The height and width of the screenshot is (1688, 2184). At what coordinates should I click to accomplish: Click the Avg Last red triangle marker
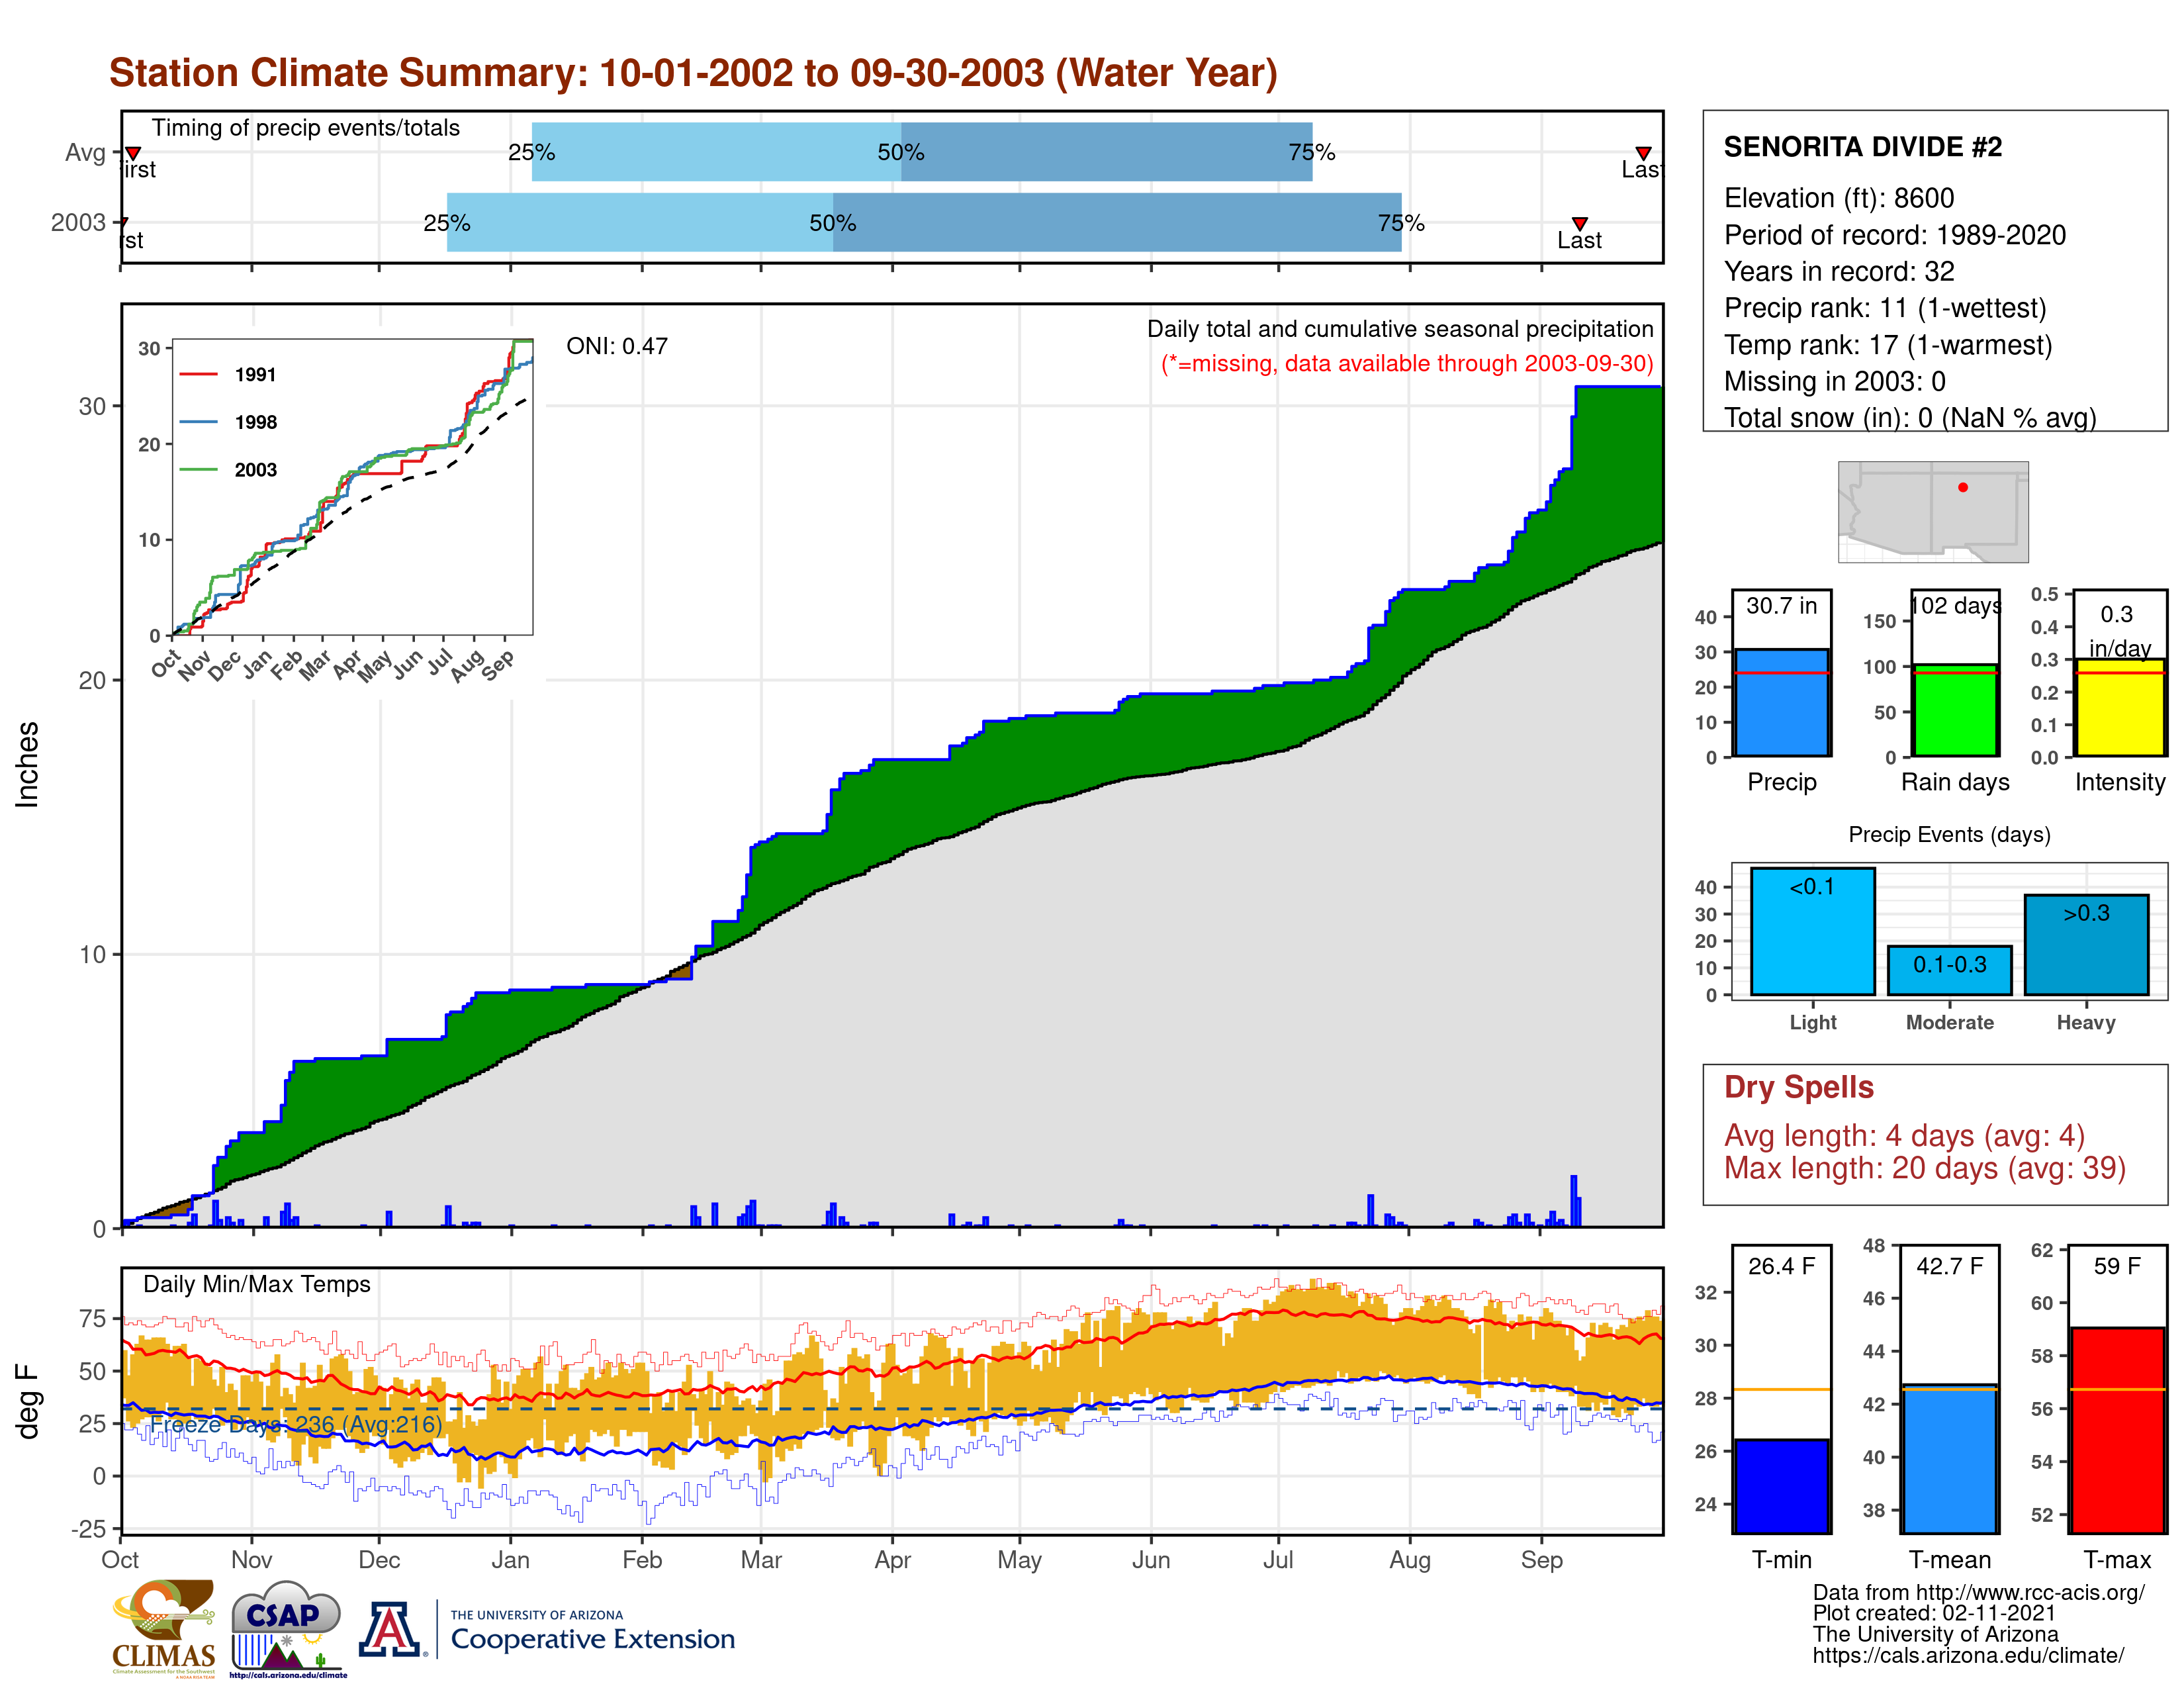[1643, 153]
